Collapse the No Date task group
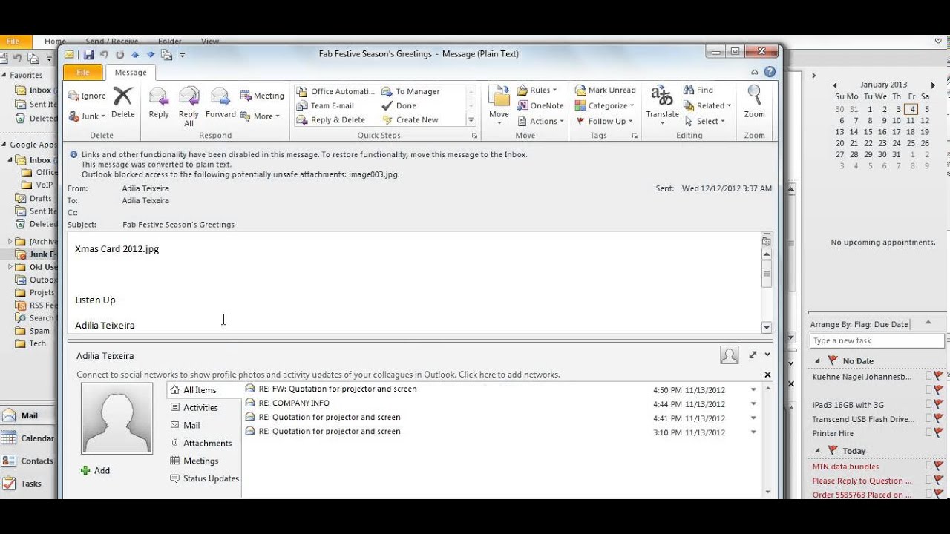This screenshot has width=950, height=534. pyautogui.click(x=818, y=361)
